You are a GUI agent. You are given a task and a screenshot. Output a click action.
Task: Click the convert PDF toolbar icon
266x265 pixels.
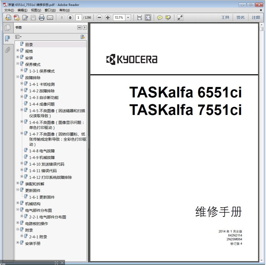coord(17,18)
